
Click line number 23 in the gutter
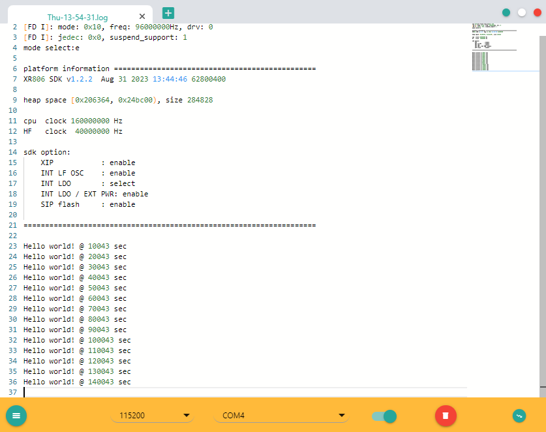13,246
